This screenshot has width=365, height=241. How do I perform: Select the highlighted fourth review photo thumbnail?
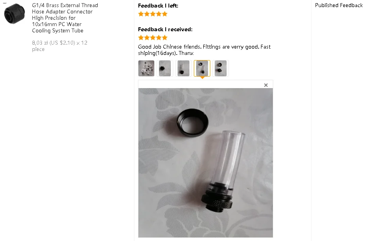[x=202, y=68]
